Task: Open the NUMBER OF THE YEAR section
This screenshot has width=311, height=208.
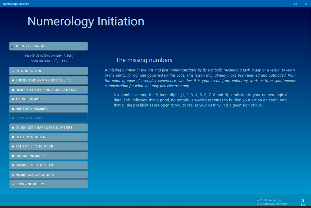Action: point(48,165)
